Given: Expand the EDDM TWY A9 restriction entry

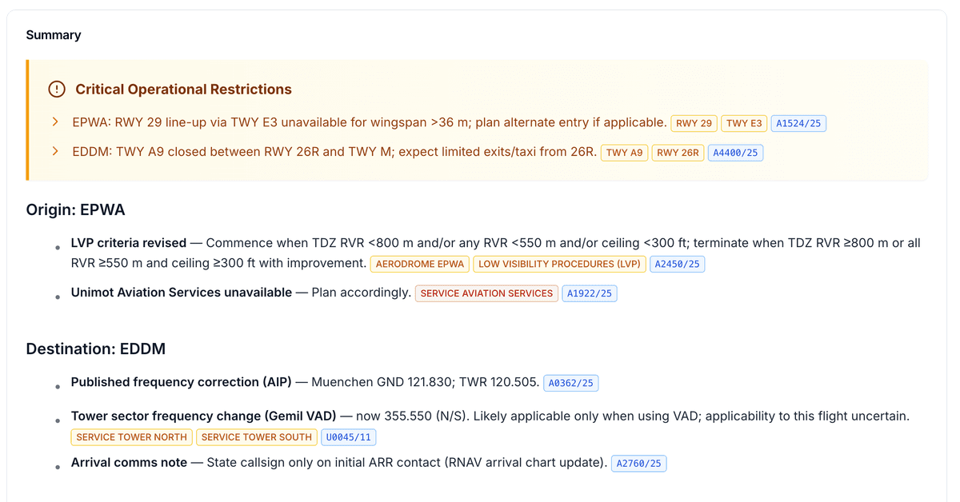Looking at the screenshot, I should [54, 152].
